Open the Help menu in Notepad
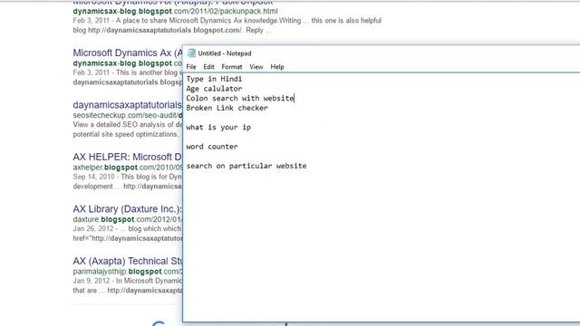 click(x=277, y=67)
